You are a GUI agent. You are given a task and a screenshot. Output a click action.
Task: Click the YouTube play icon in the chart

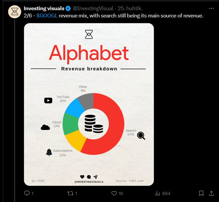48,100
